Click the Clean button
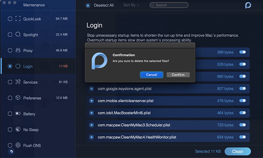Viewport: 263px width, 158px height. tap(238, 151)
